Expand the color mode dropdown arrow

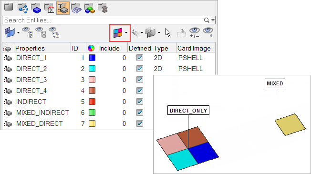click(126, 33)
